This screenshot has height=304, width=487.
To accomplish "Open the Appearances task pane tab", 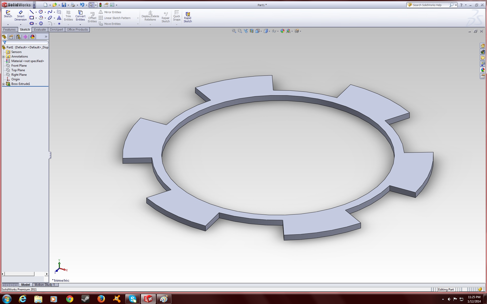I will (483, 70).
